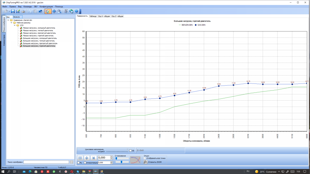Open the Help question mark icon
The width and height of the screenshot is (310, 174).
tap(76, 11)
